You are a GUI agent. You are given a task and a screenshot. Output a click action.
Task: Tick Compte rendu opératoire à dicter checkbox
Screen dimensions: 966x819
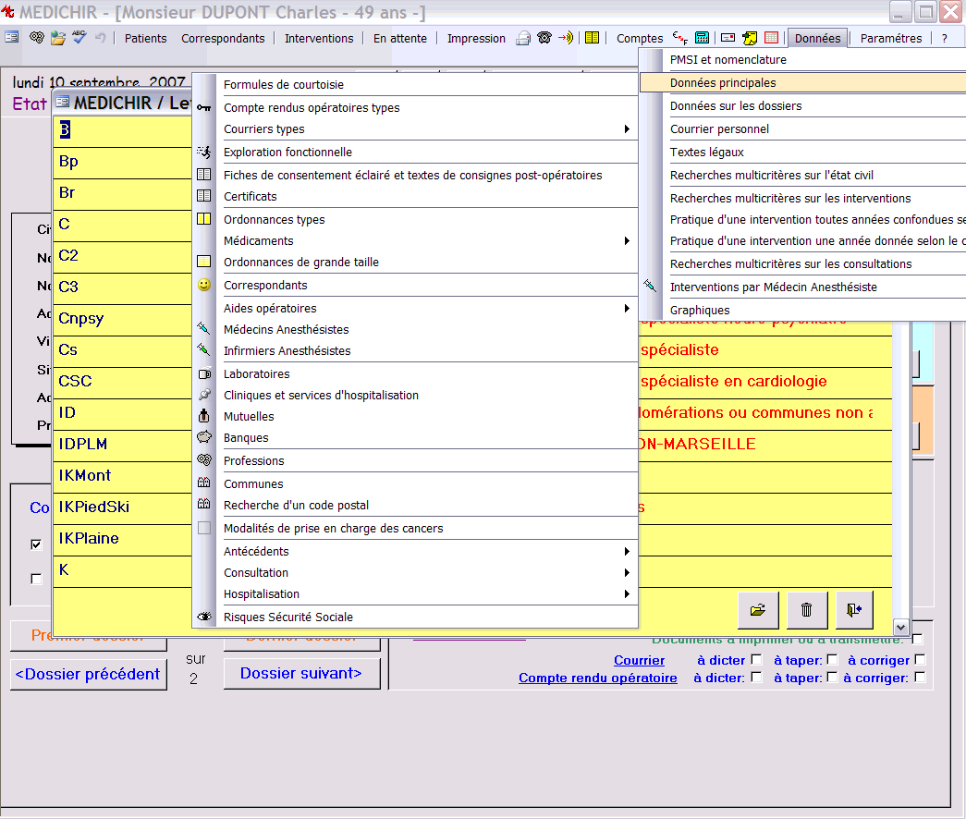pyautogui.click(x=756, y=678)
